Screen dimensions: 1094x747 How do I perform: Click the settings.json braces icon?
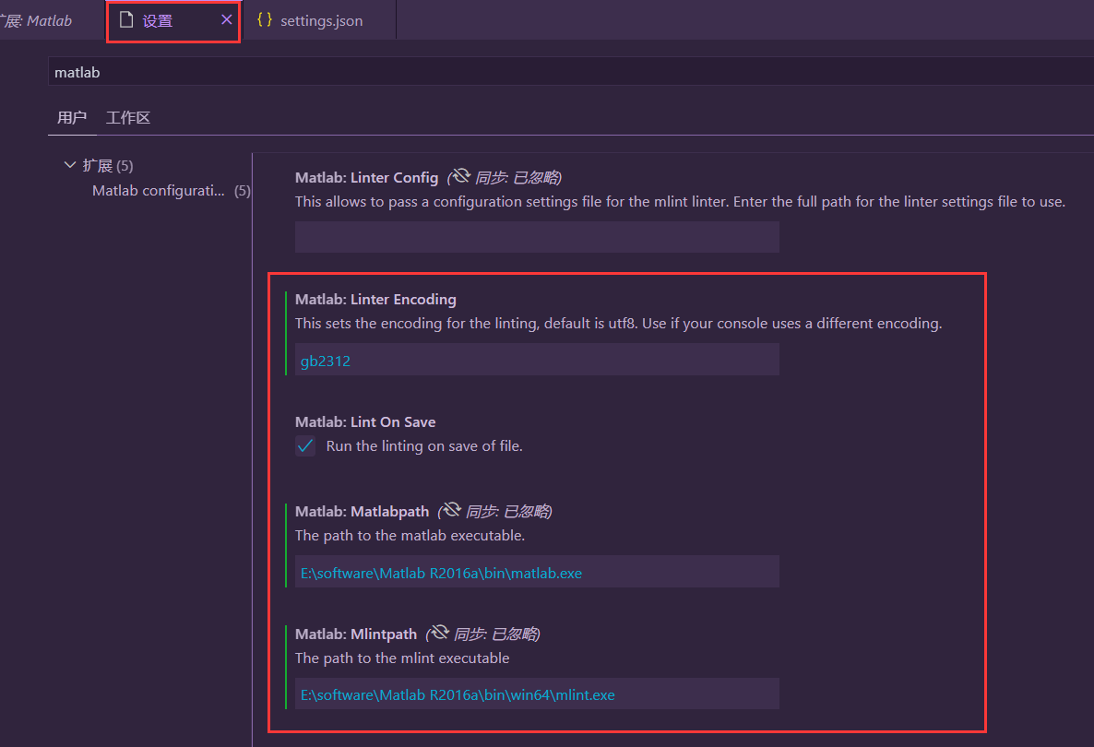(x=265, y=19)
